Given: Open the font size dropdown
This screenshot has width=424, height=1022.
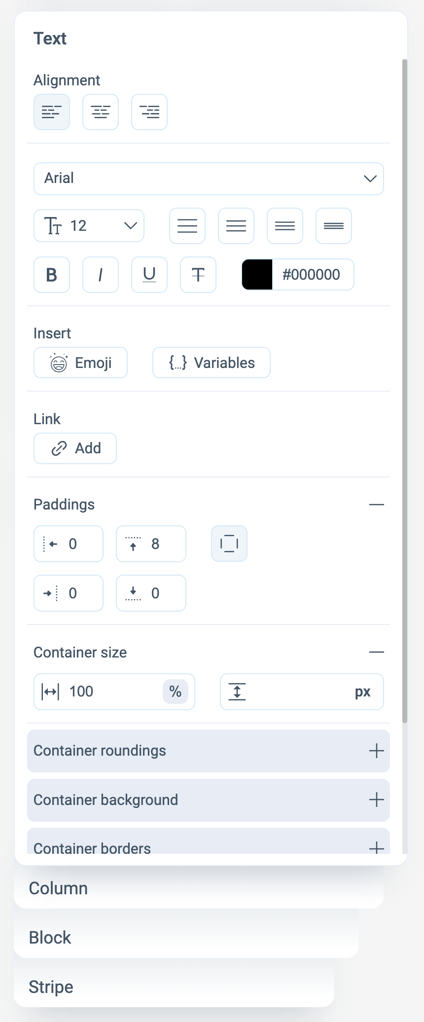Looking at the screenshot, I should click(89, 226).
